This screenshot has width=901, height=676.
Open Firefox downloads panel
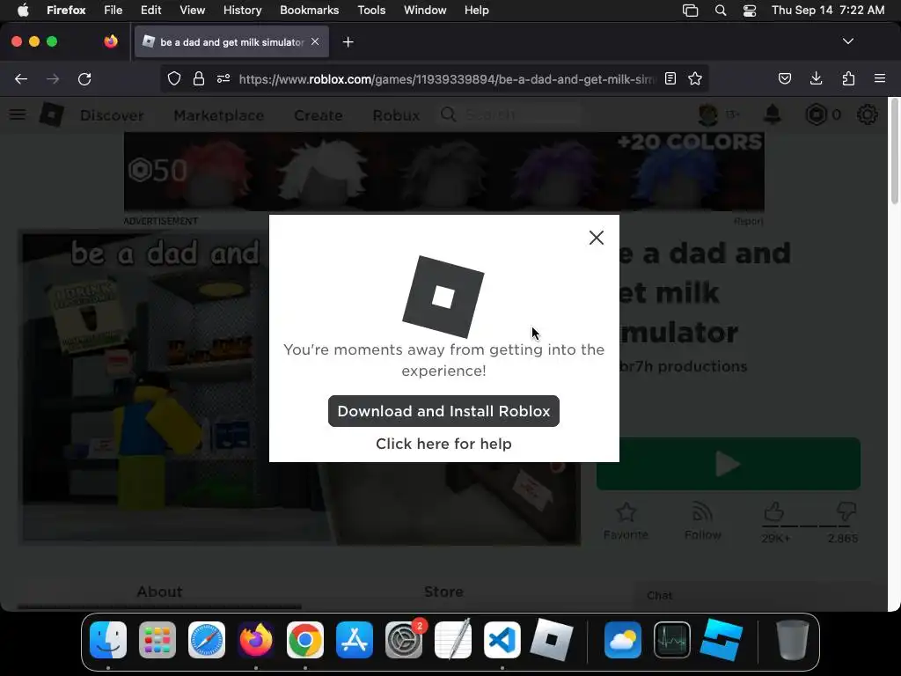(816, 78)
